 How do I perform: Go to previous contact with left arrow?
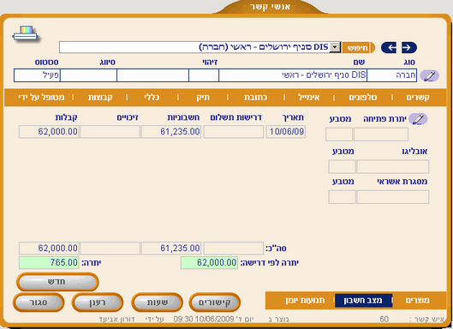389,48
